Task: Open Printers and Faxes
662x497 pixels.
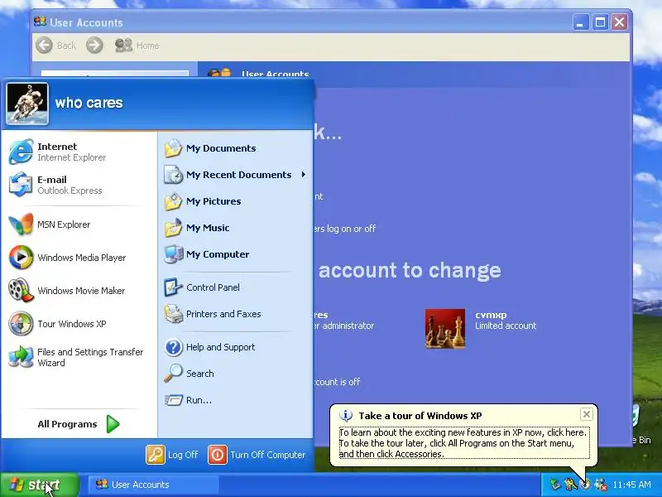Action: click(x=235, y=314)
